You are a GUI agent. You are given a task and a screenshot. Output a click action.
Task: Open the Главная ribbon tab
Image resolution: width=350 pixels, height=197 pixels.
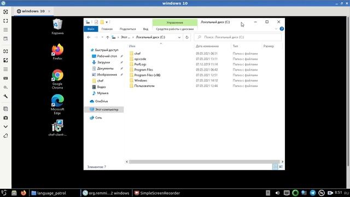[x=107, y=29]
